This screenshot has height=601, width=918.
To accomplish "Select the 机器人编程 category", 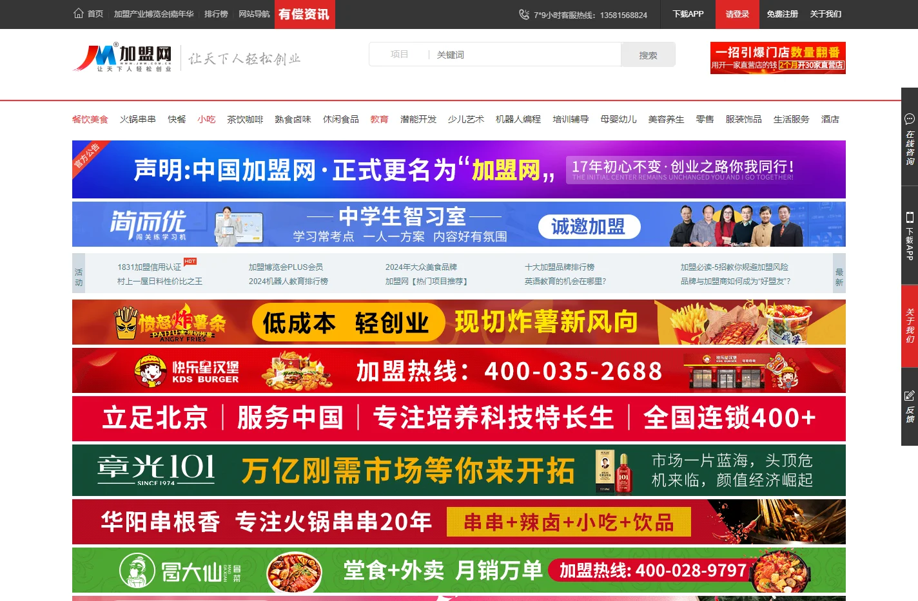I will (x=518, y=119).
